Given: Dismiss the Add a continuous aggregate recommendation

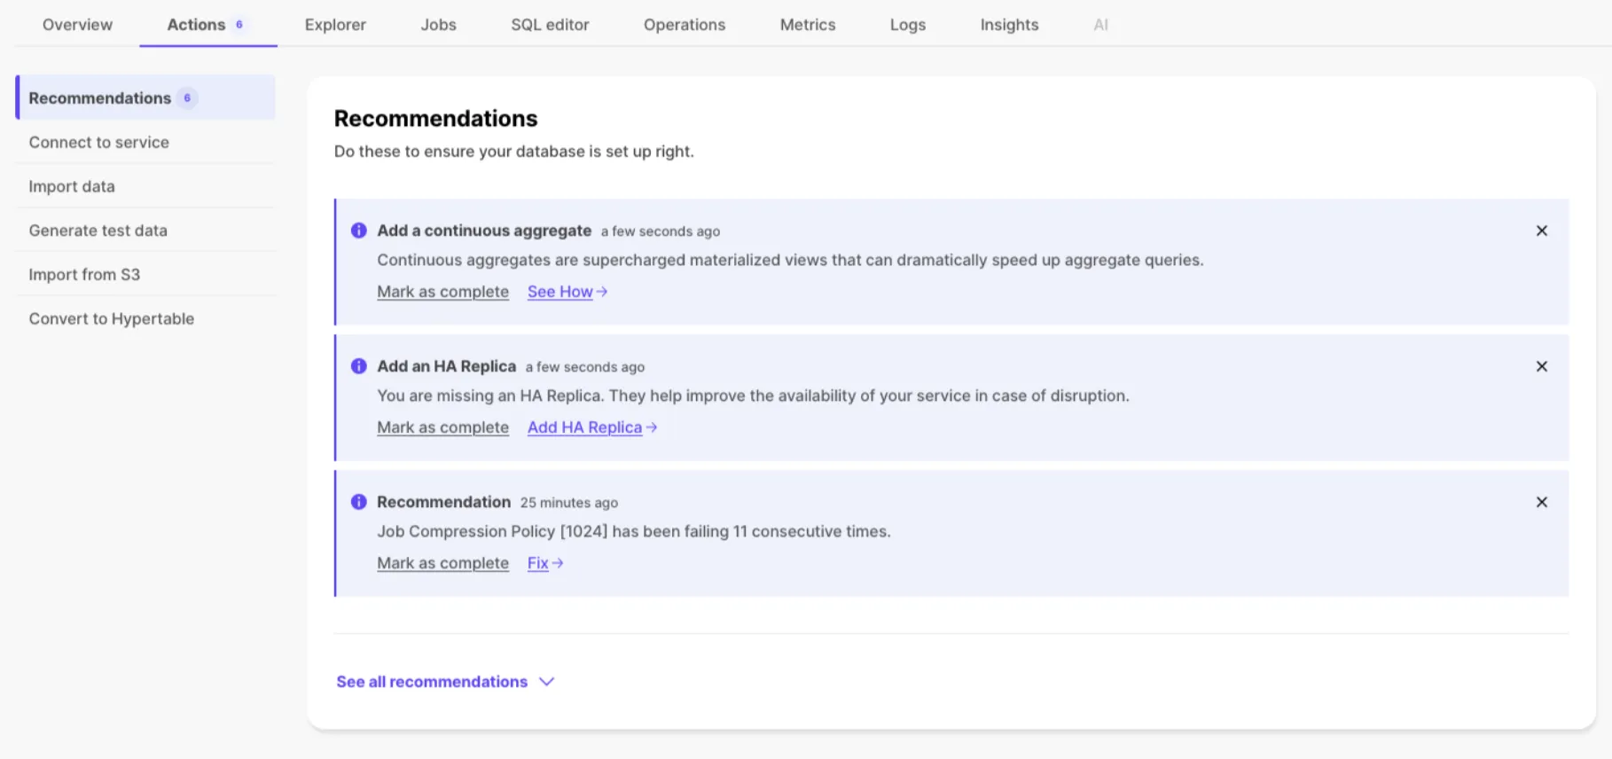Looking at the screenshot, I should (1541, 231).
